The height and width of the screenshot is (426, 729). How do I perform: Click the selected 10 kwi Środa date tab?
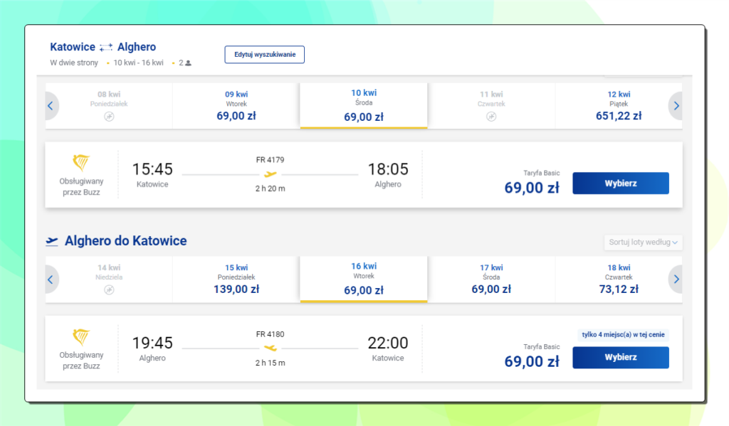(364, 106)
